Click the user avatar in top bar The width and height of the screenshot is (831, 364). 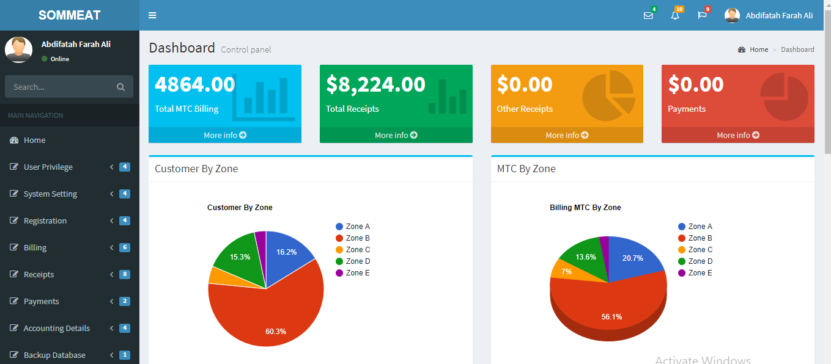coord(732,15)
